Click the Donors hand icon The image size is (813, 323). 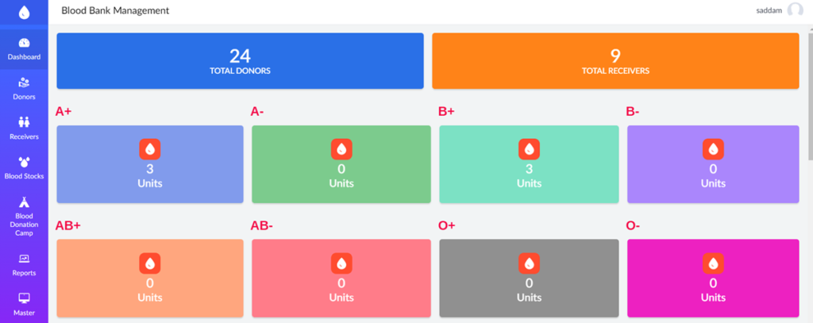click(x=24, y=82)
